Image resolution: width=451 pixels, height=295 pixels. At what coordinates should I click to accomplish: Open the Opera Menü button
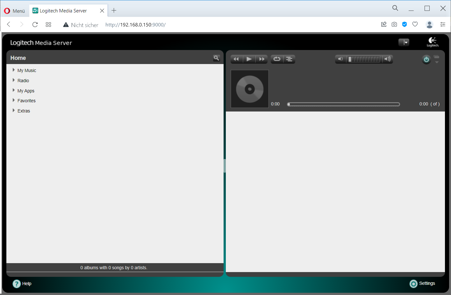click(14, 11)
